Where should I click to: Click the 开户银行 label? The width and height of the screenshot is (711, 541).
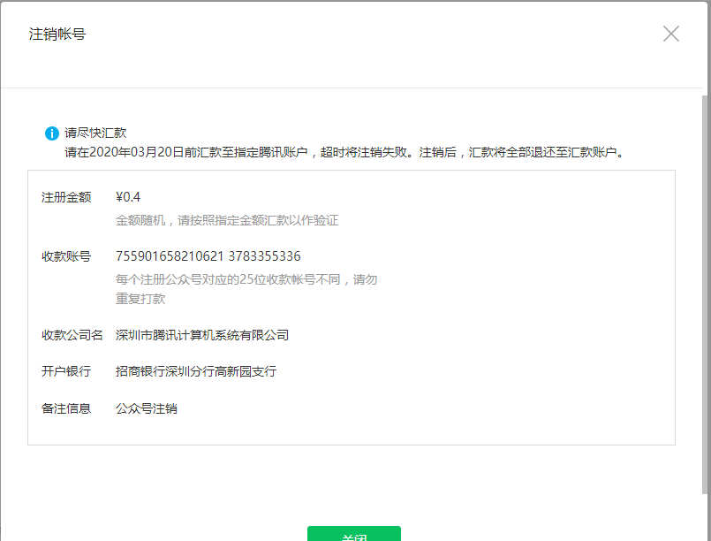tap(66, 371)
